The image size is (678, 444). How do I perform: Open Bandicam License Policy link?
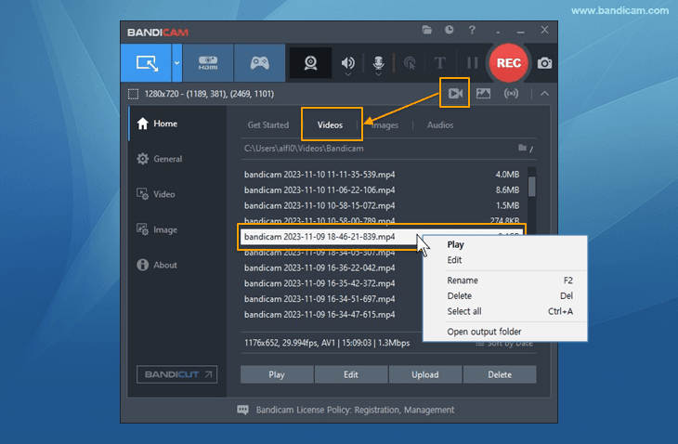(x=355, y=410)
